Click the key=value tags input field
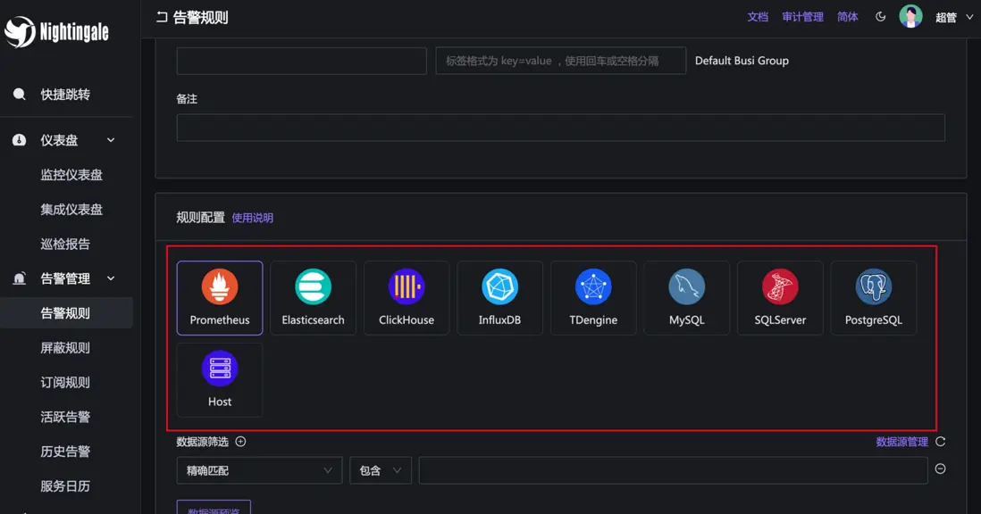Viewport: 981px width, 514px height. click(560, 61)
